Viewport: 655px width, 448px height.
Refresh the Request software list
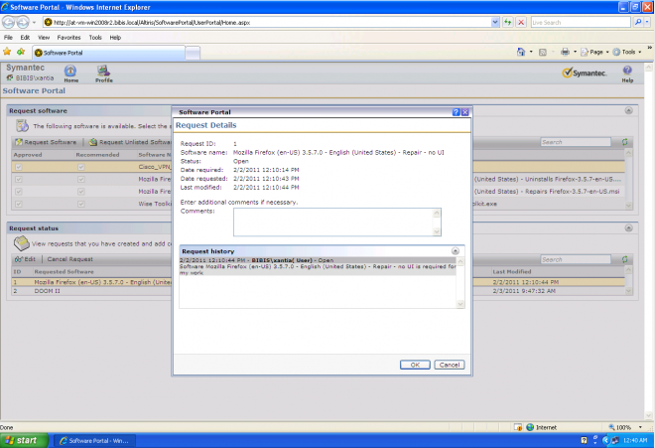624,142
